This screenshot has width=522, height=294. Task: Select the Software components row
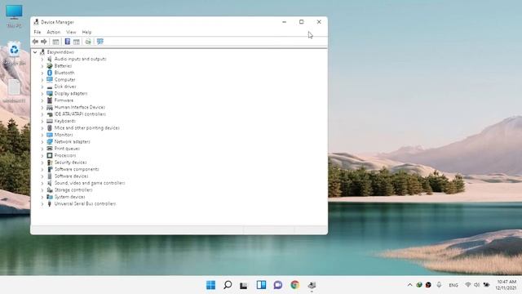click(x=73, y=169)
